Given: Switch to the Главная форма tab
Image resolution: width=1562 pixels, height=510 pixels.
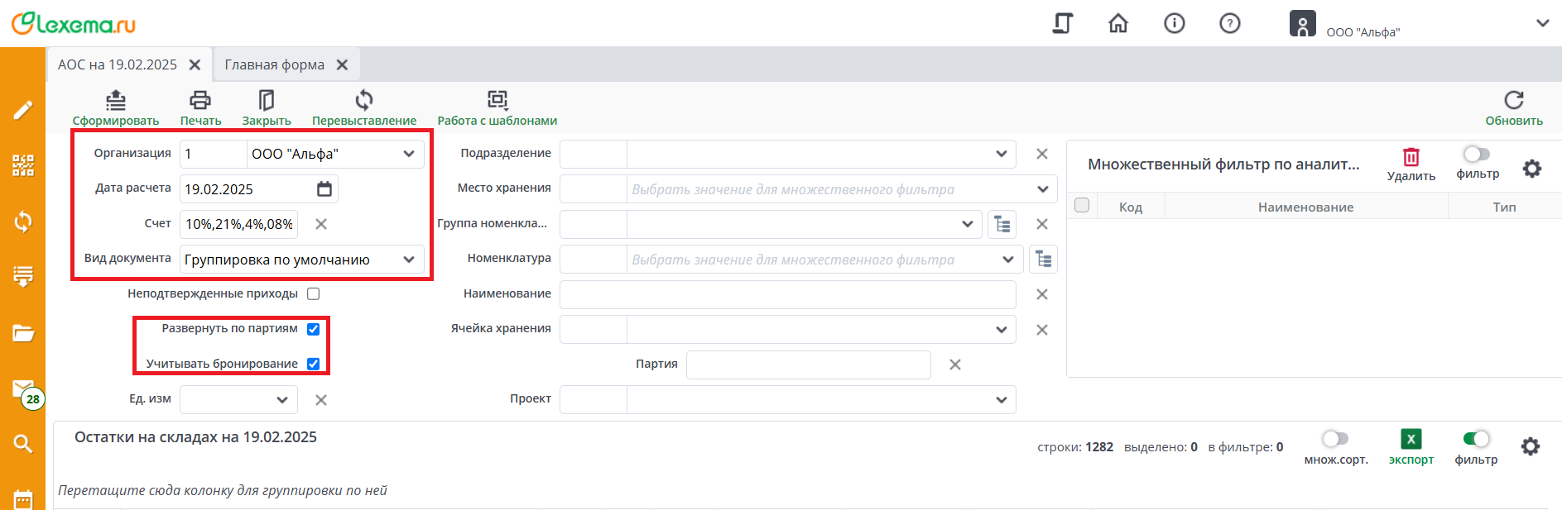Looking at the screenshot, I should point(274,64).
